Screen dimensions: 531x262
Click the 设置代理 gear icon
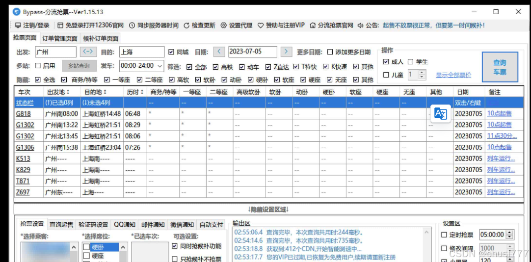click(223, 26)
